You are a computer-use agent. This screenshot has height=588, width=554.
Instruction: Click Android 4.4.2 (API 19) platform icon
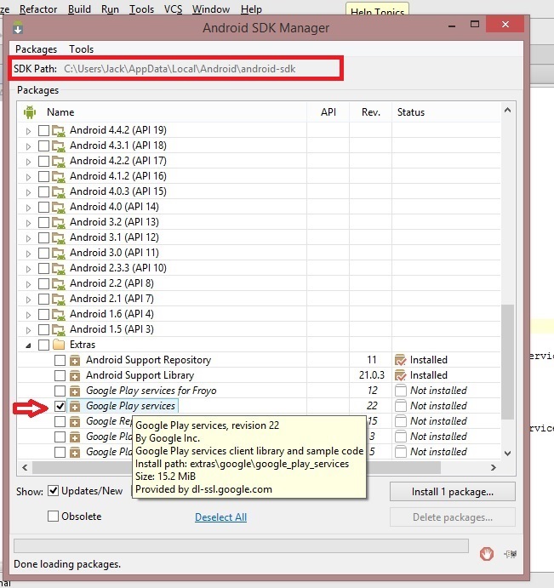[59, 130]
